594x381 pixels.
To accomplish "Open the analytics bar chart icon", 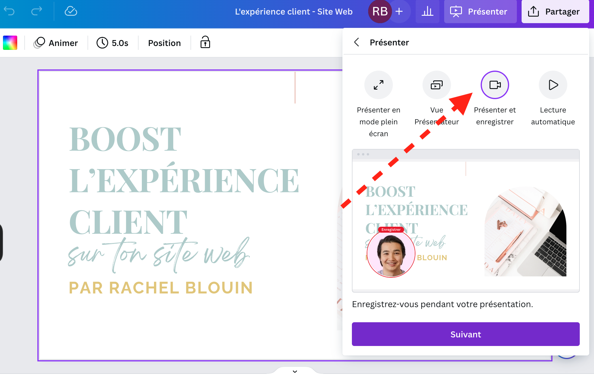I will pos(427,12).
